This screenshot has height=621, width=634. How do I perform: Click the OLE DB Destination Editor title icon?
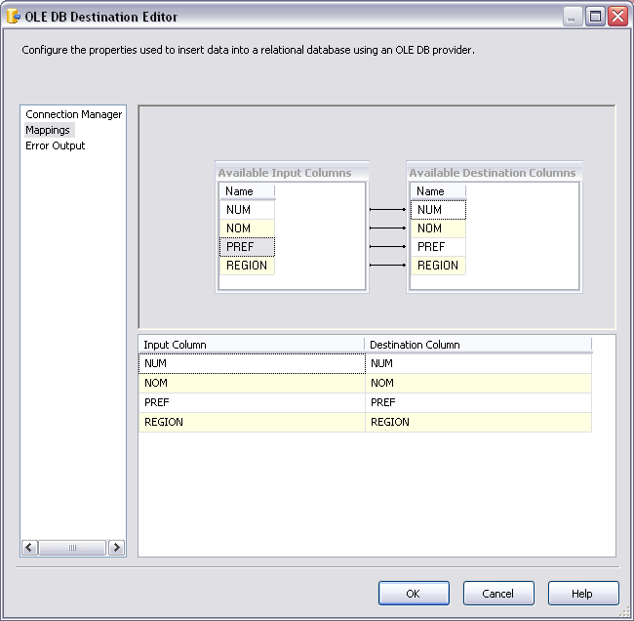[14, 17]
